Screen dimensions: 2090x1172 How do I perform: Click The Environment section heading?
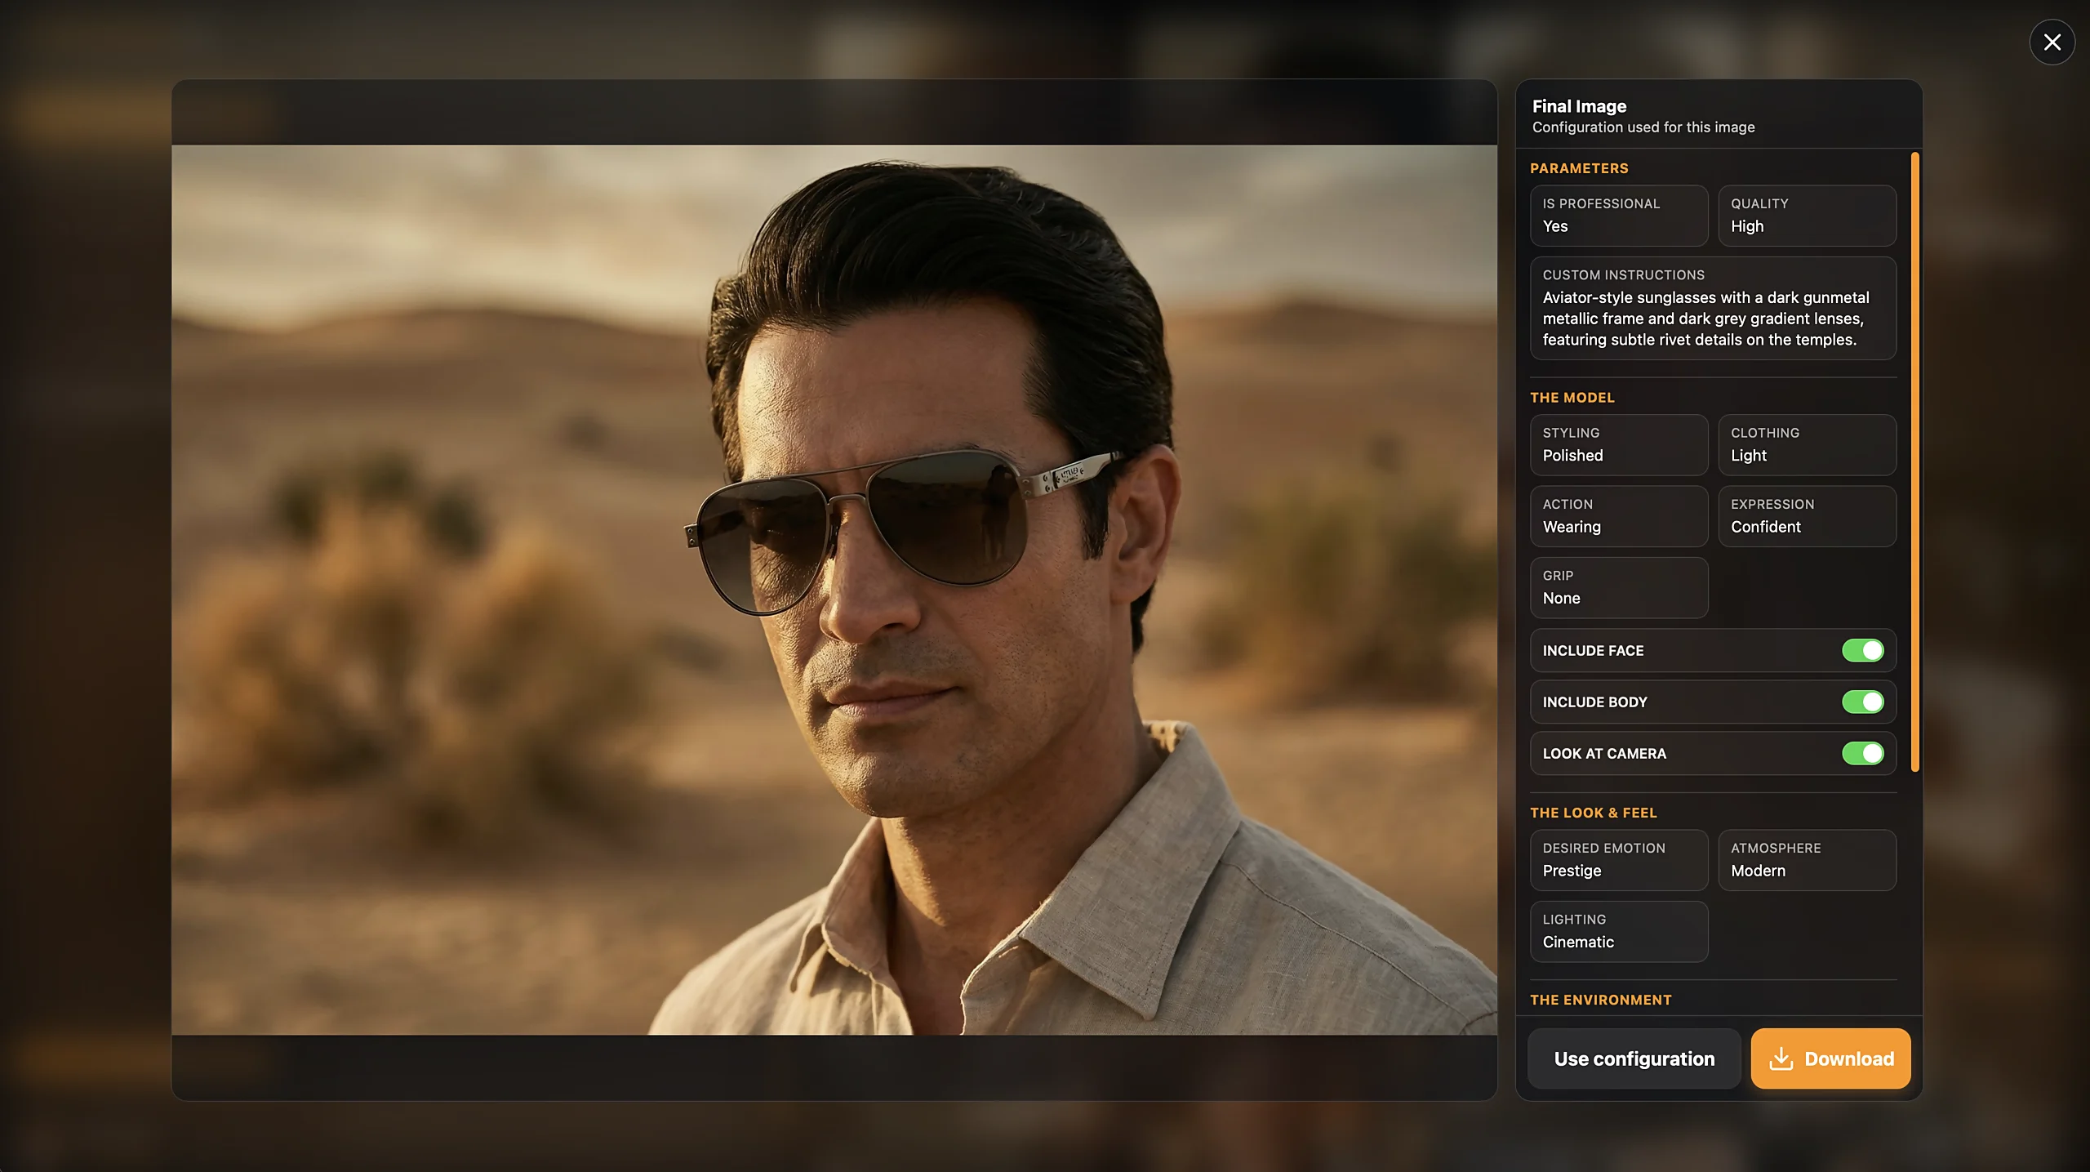pos(1600,1000)
